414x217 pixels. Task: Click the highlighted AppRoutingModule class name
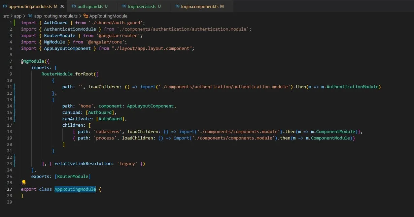point(75,189)
